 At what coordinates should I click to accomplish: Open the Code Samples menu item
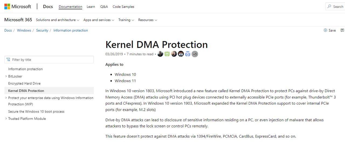click(123, 7)
